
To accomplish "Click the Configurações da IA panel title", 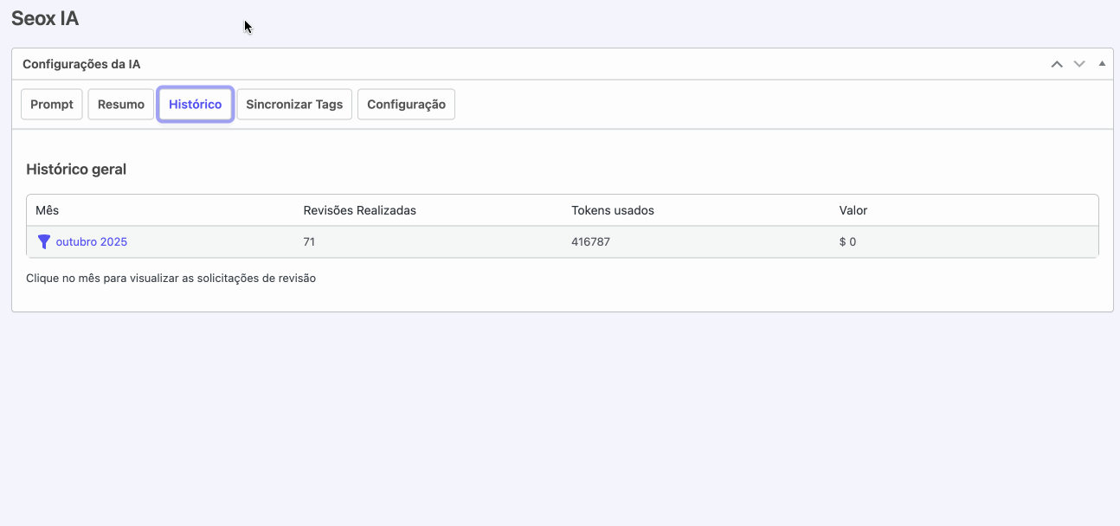I will coord(81,64).
